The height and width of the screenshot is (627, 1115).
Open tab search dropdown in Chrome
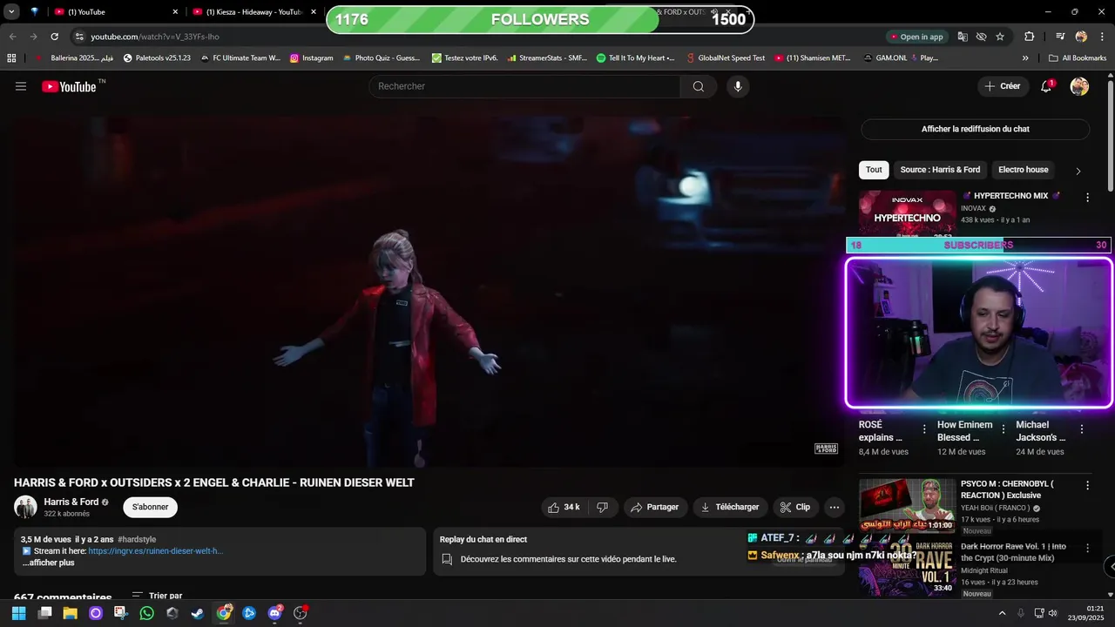(11, 12)
